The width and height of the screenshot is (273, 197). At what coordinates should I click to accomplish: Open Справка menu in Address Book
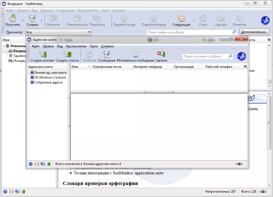[107, 46]
